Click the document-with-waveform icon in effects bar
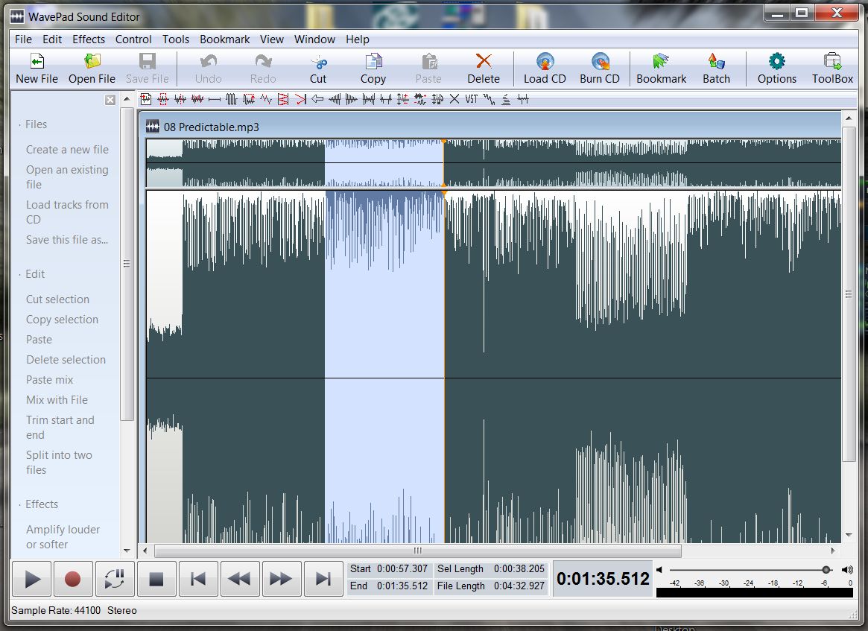 point(145,99)
